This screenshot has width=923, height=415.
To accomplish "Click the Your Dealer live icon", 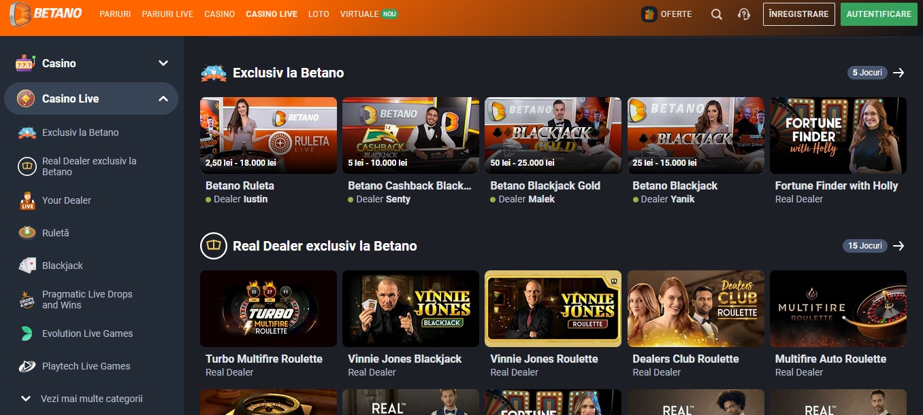I will click(x=27, y=200).
